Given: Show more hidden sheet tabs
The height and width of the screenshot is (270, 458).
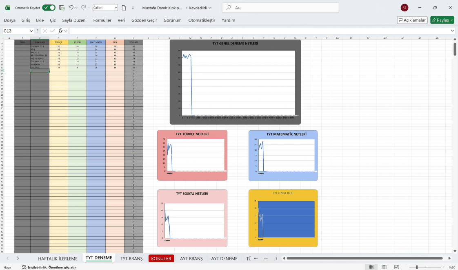Looking at the screenshot, I should pos(256,258).
